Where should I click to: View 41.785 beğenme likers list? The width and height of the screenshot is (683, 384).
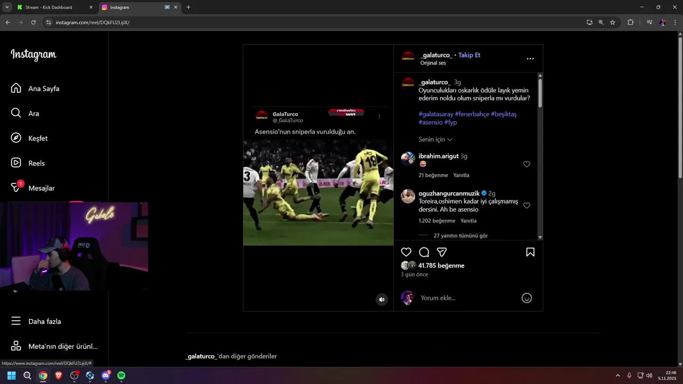click(x=441, y=266)
